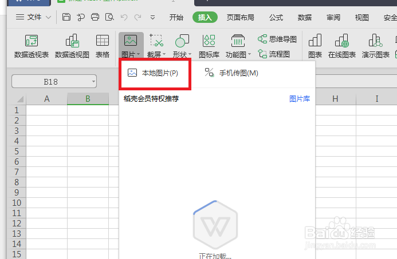Open the 图标库 icon library
397x259 pixels.
pos(209,46)
